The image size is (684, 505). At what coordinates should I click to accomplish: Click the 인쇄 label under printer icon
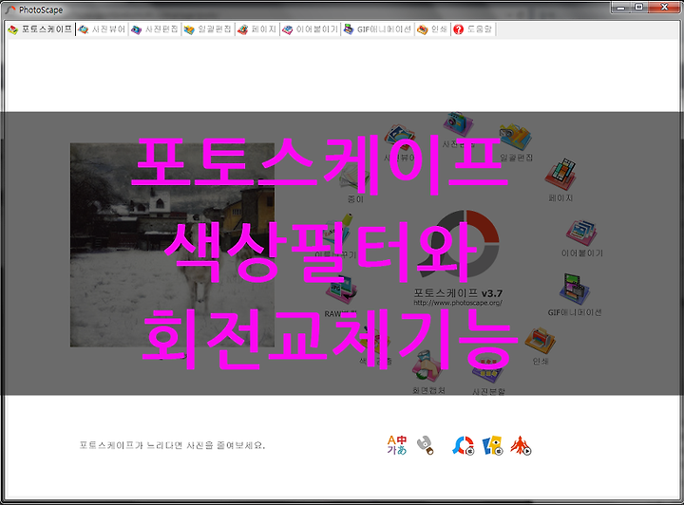point(540,361)
